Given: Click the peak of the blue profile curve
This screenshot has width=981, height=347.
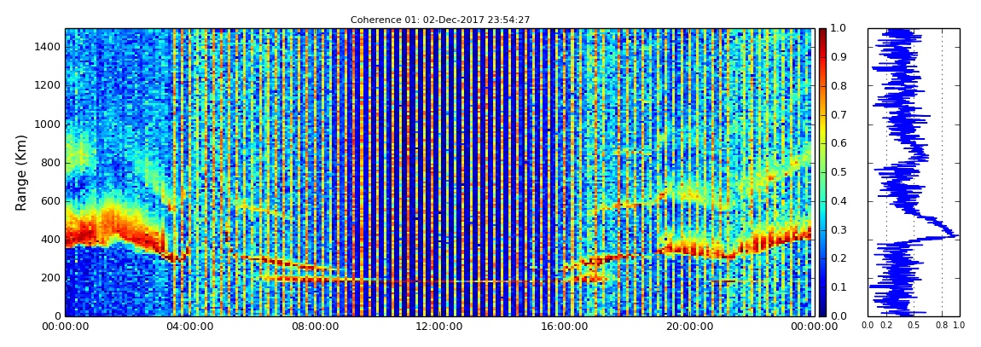Looking at the screenshot, I should coord(956,235).
